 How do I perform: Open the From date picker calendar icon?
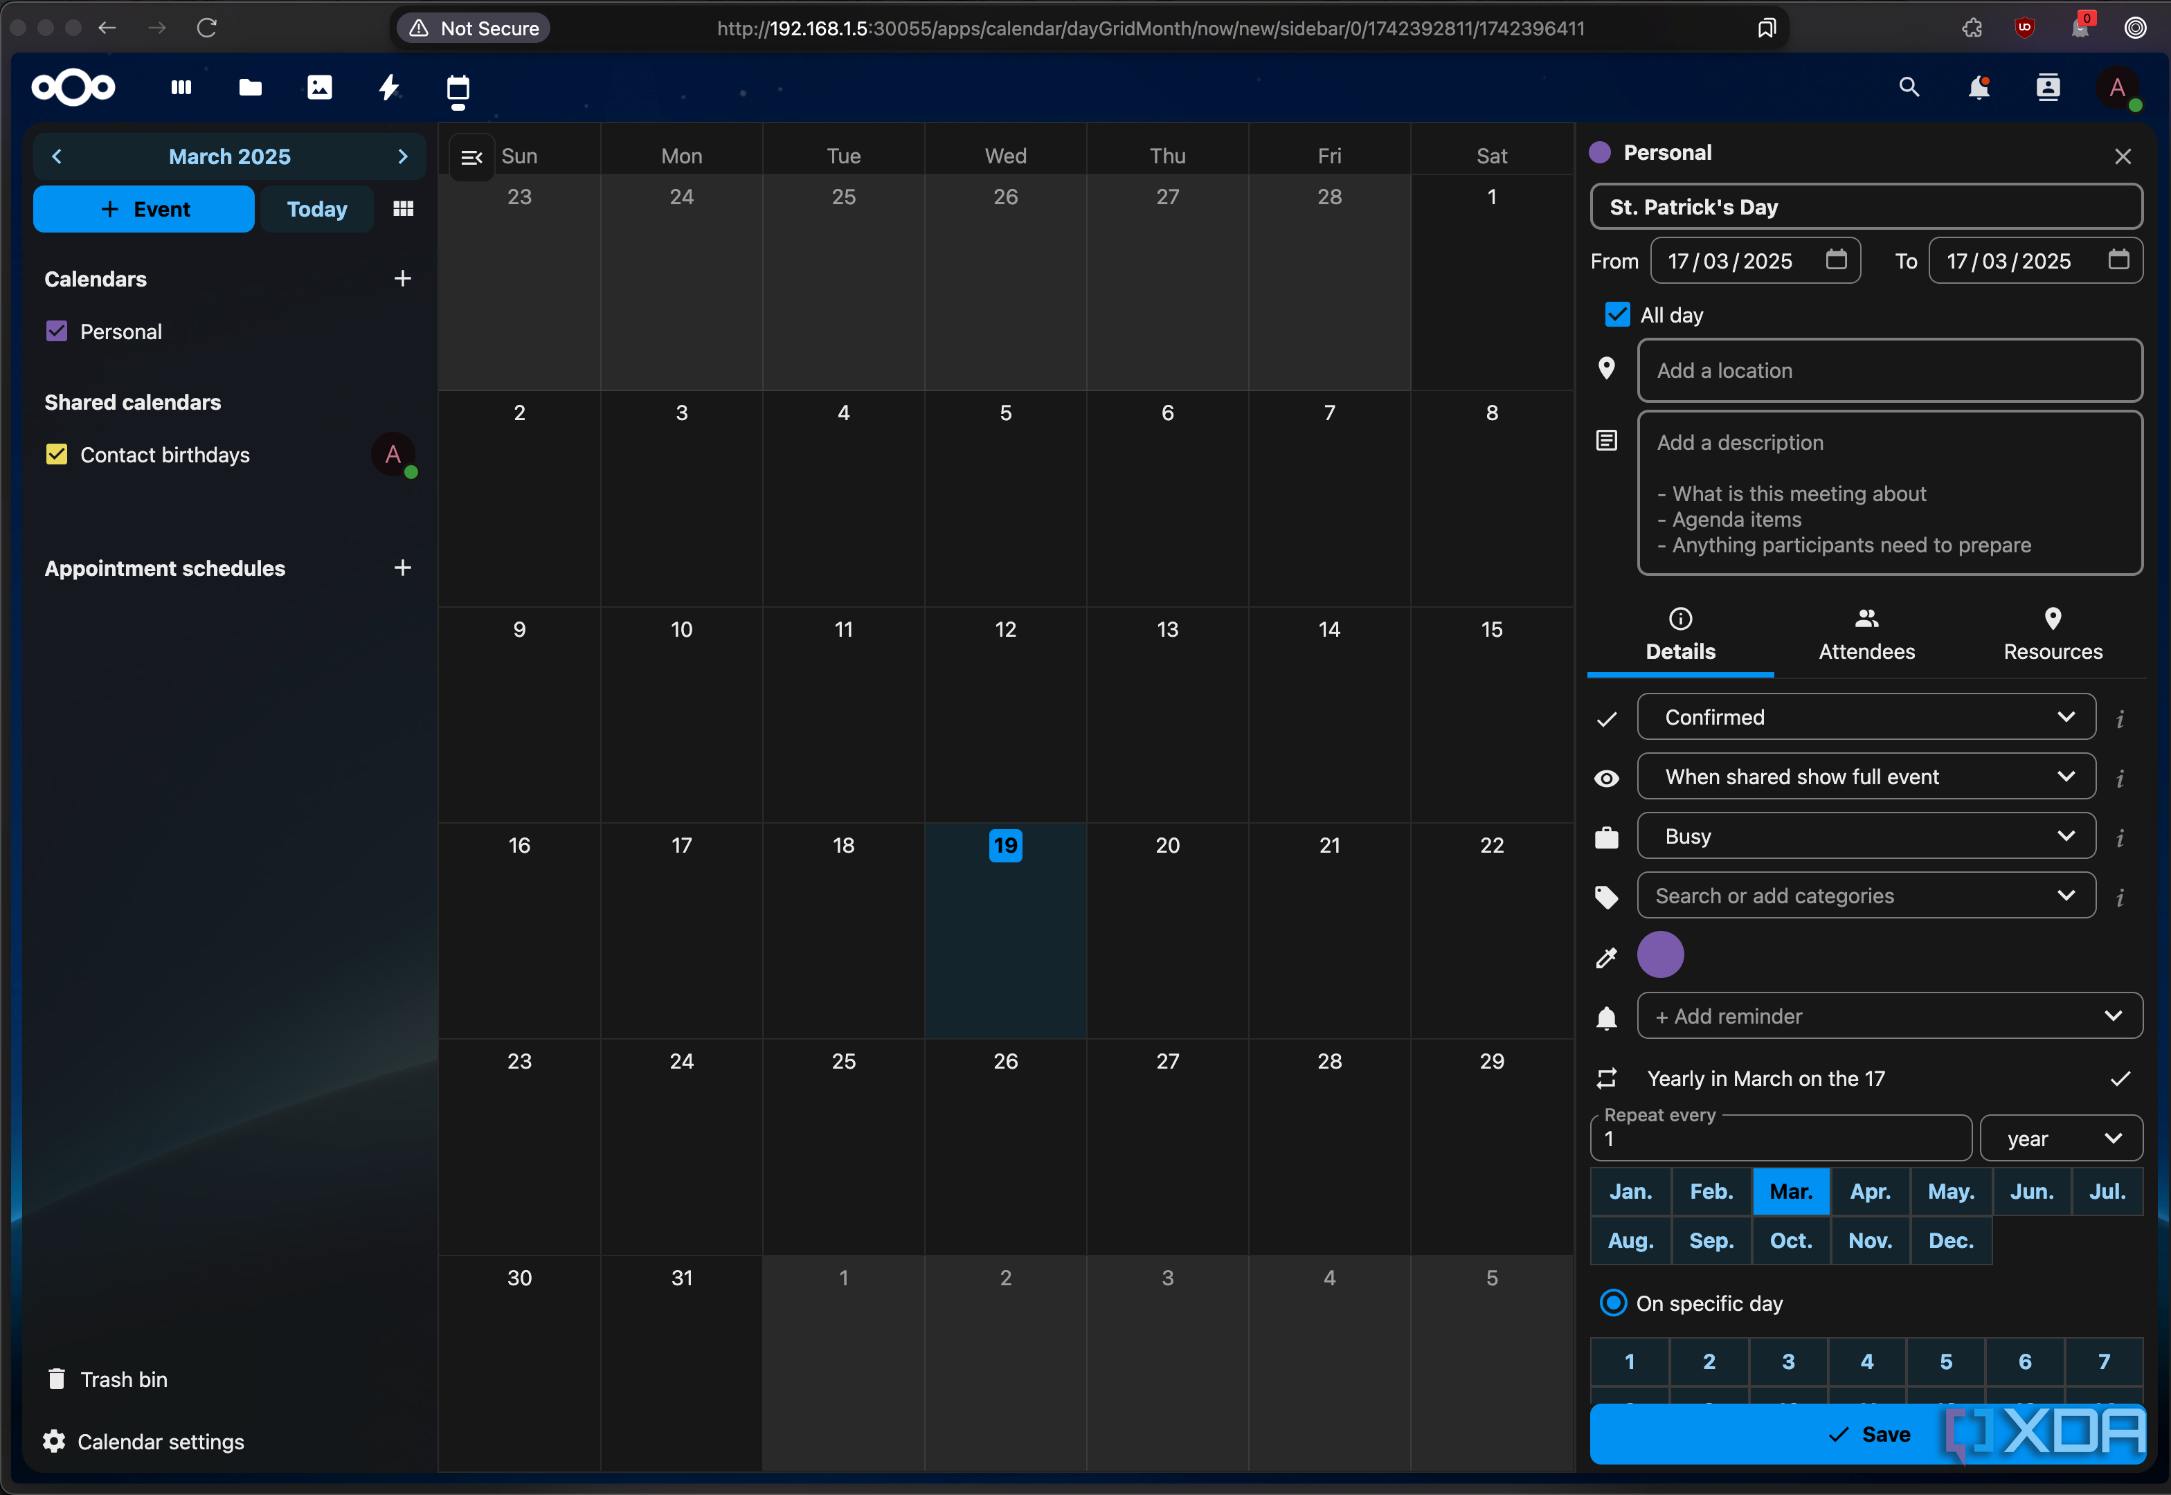pos(1837,260)
